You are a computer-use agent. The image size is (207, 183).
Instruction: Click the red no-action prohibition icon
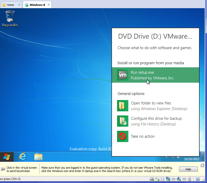[123, 136]
